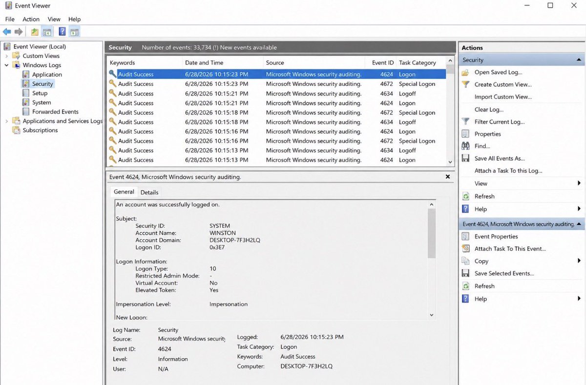Sort by the Source column header

point(314,62)
